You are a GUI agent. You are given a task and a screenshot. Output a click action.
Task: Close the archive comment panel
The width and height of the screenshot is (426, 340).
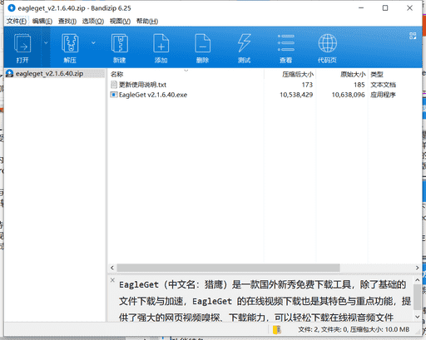point(112,280)
